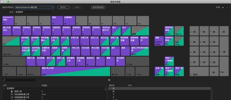Select the backslash key labeled 缩放到序列
The image size is (231, 100).
click(x=144, y=41)
